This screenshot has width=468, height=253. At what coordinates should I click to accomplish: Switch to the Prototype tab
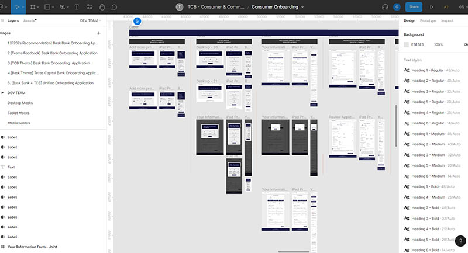pyautogui.click(x=428, y=20)
